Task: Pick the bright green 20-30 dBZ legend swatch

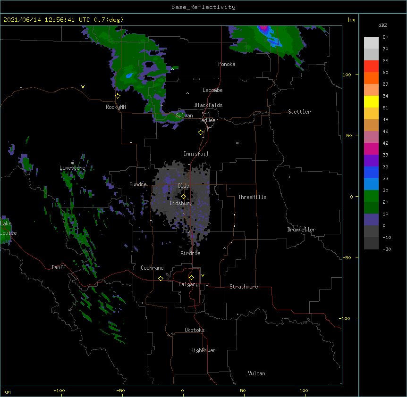Action: (x=371, y=196)
